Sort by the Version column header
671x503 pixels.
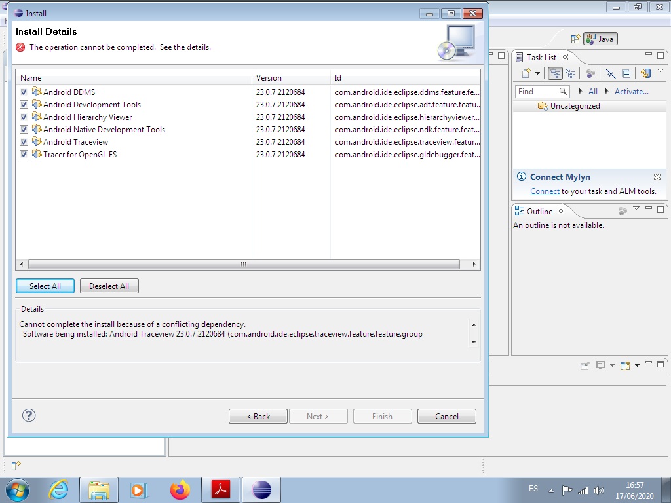tap(291, 78)
